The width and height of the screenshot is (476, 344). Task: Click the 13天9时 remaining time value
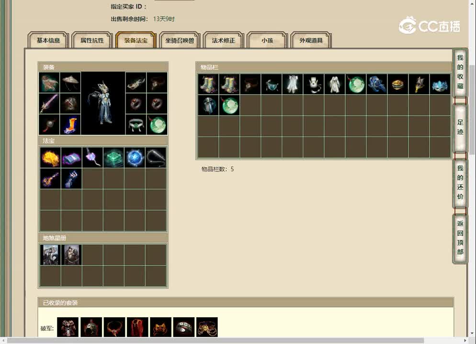(164, 19)
